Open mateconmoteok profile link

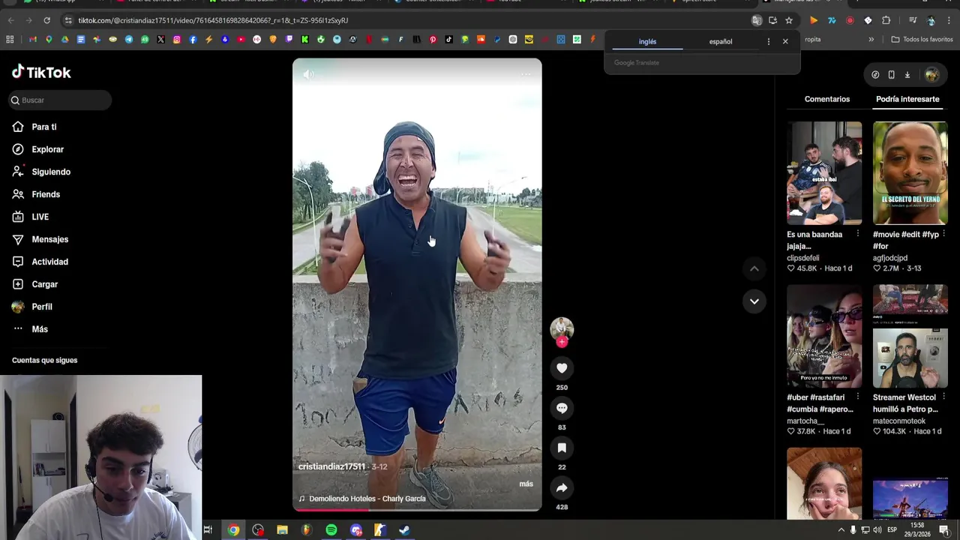(x=899, y=421)
